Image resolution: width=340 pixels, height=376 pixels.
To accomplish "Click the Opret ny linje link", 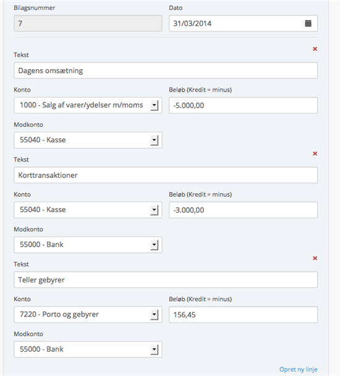I will coord(299,370).
